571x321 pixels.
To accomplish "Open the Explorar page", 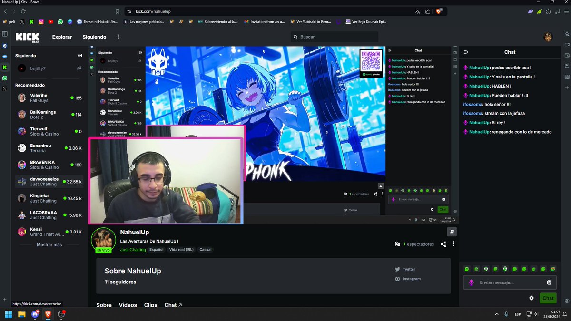I will click(62, 37).
